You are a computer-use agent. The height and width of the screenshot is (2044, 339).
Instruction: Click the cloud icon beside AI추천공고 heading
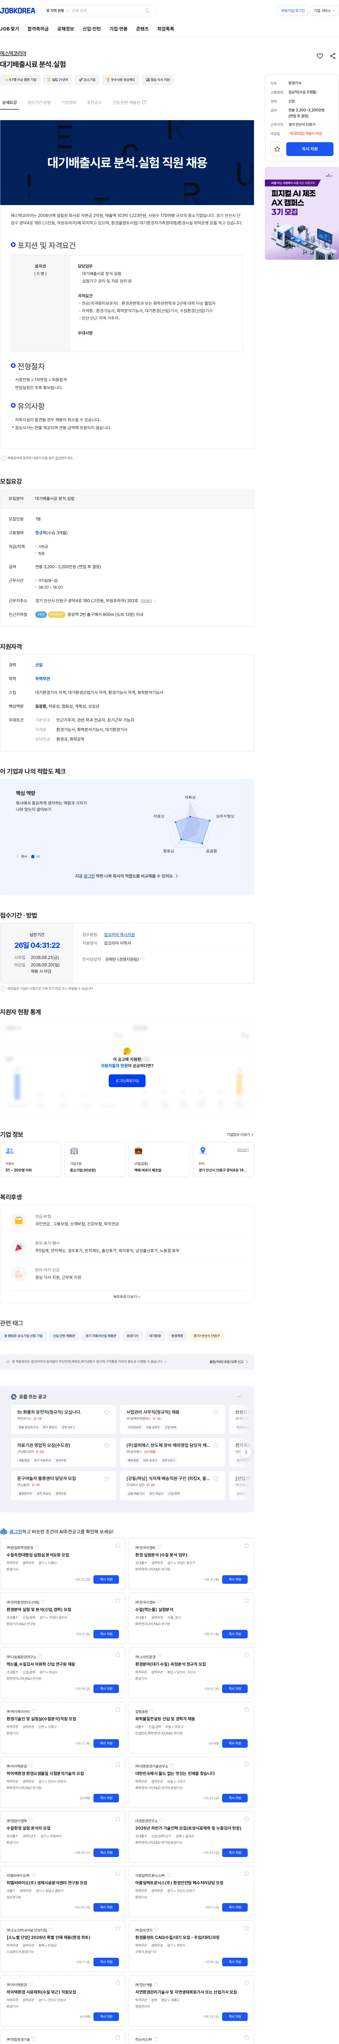coord(4,1531)
